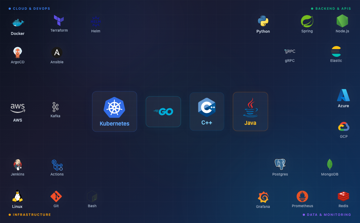Click the Backend & APIs heading
Viewport: 360px width, 223px height.
click(x=333, y=9)
